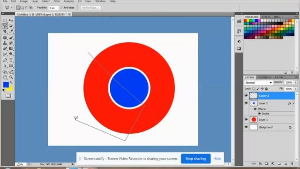Click the Feather input field
Screen dimensions: 300x169
click(x=53, y=8)
